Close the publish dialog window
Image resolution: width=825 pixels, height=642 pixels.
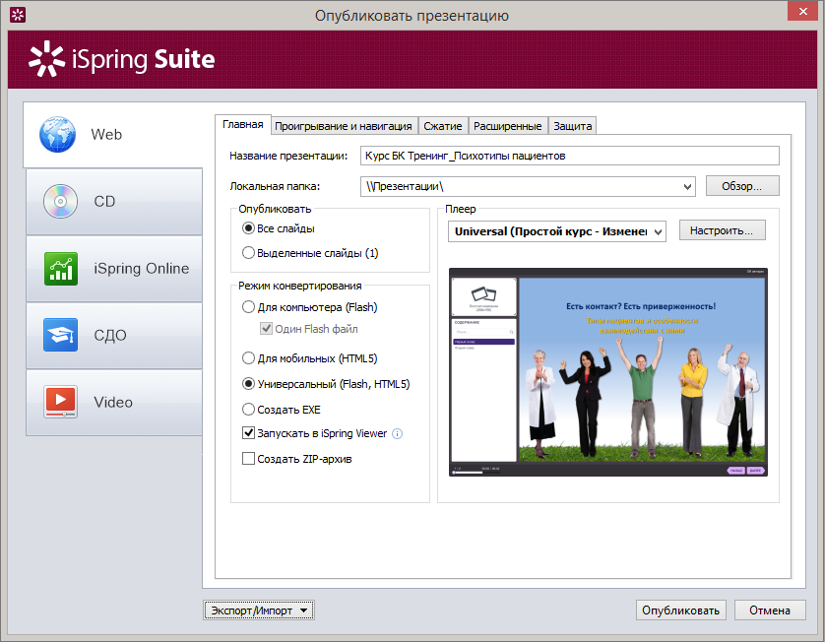point(803,11)
